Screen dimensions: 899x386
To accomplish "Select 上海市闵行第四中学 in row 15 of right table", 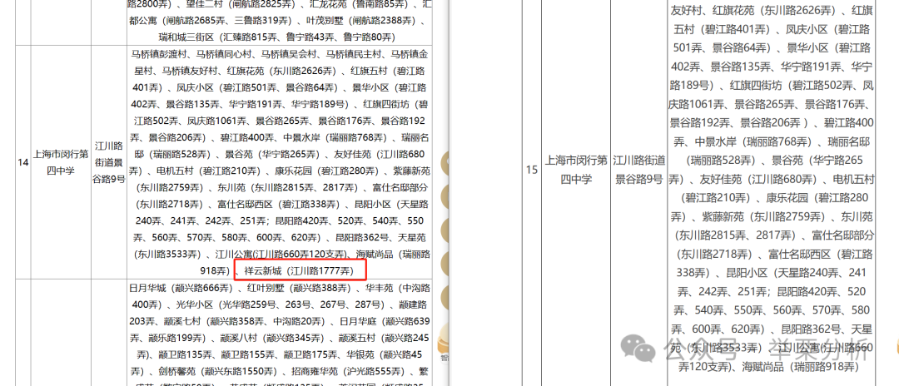I will pos(575,170).
